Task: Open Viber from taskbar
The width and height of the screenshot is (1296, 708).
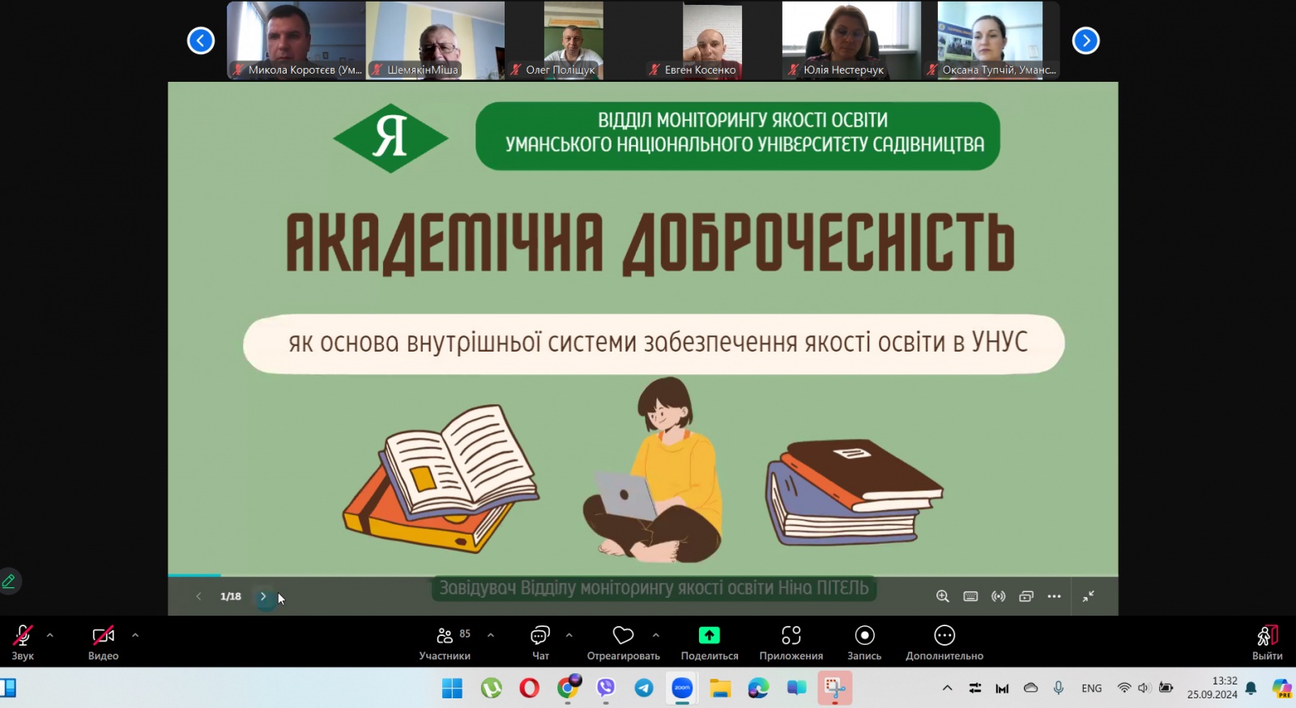Action: pos(606,689)
